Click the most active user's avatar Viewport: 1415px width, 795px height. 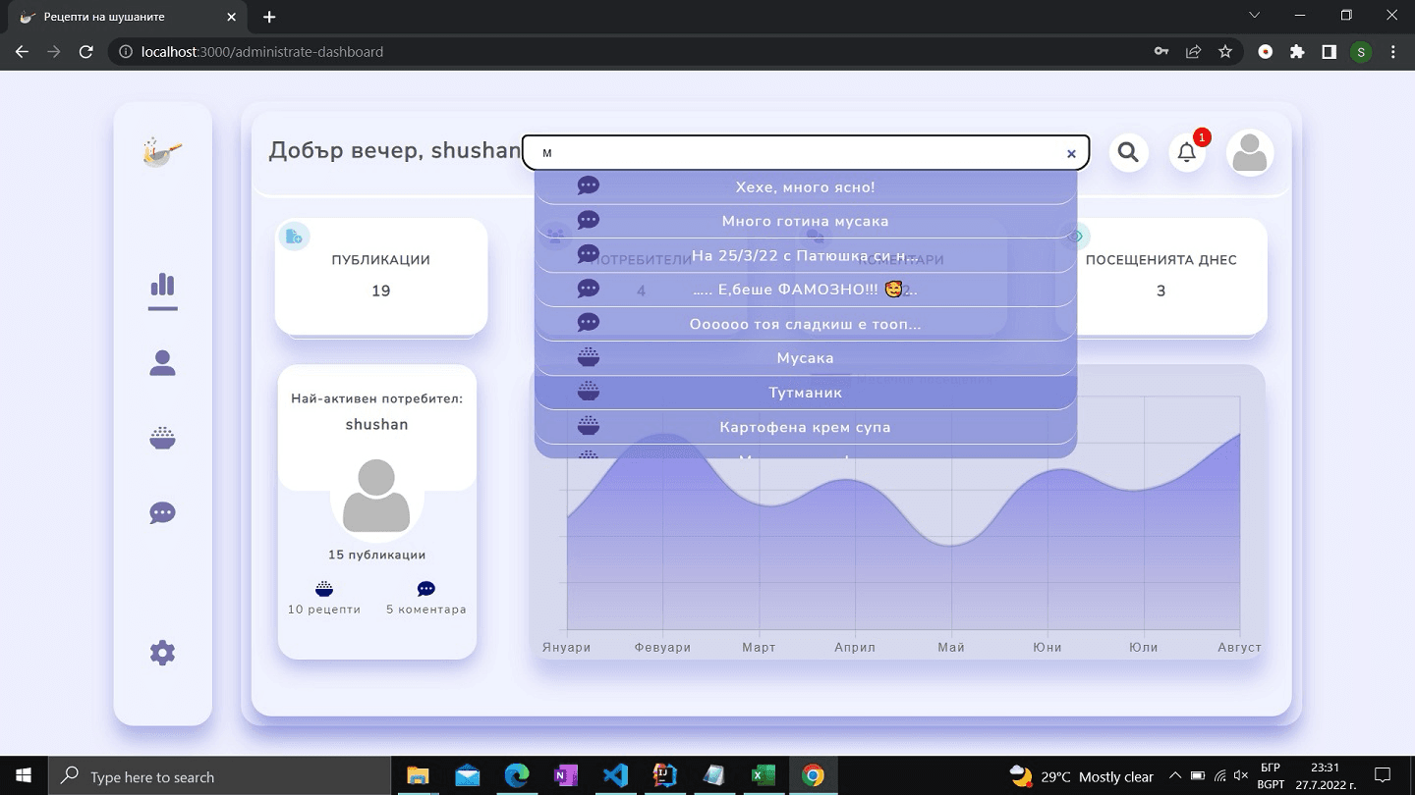[377, 496]
